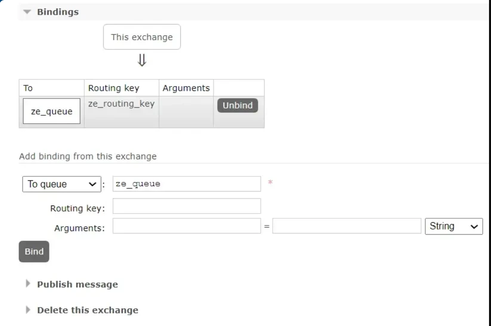Click into the Routing key input
Screen dimensions: 491x326
(187, 206)
